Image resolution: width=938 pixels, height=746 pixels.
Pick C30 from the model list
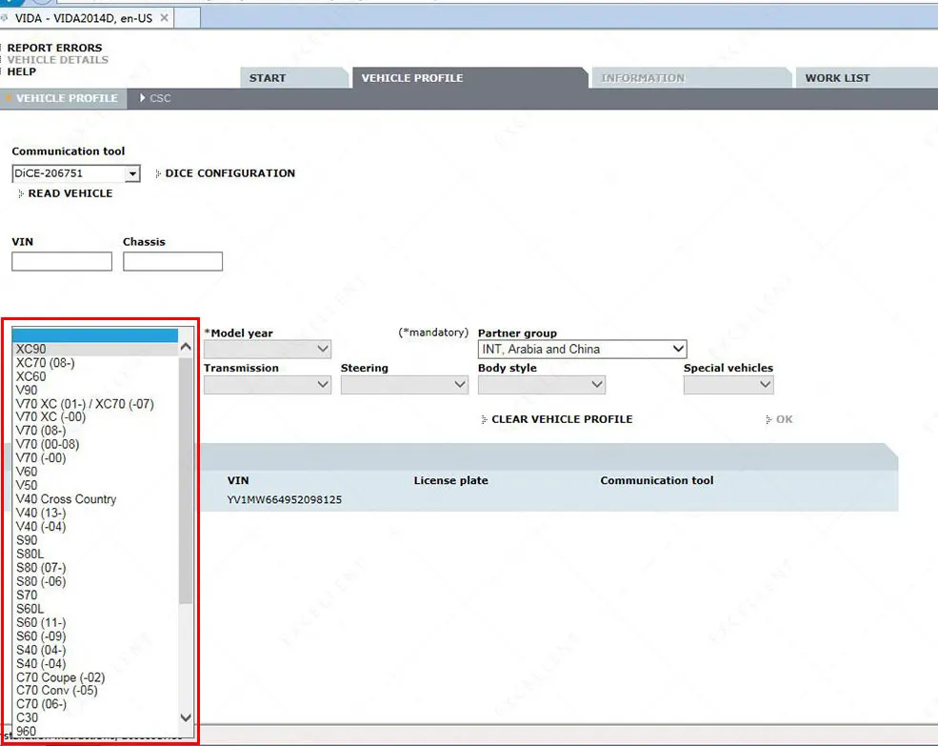point(96,717)
